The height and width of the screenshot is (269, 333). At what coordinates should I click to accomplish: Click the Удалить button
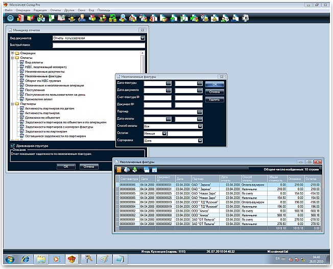click(215, 99)
